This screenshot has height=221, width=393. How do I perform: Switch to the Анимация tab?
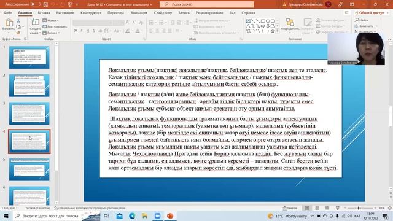139,12
